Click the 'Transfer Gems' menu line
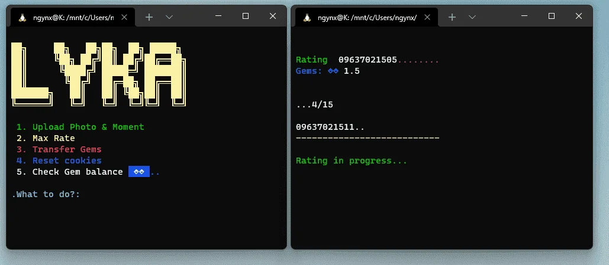The height and width of the screenshot is (265, 609). [59, 149]
